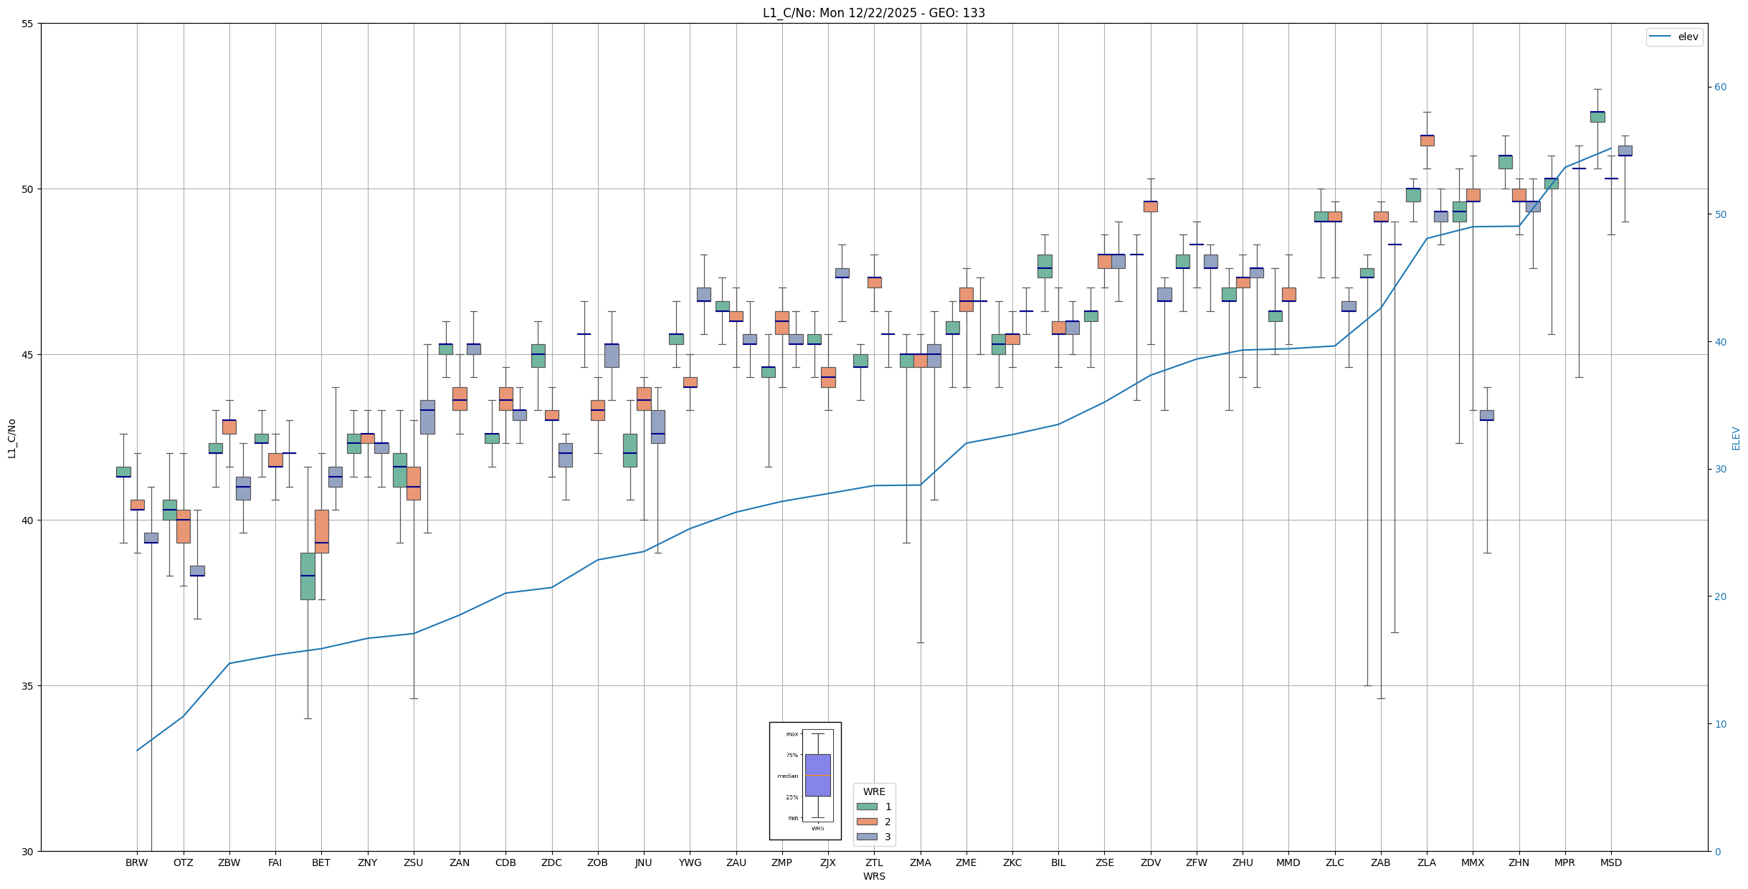Click the blue-gray WRE 3 legend swatch
Image resolution: width=1748 pixels, height=889 pixels.
coord(867,837)
